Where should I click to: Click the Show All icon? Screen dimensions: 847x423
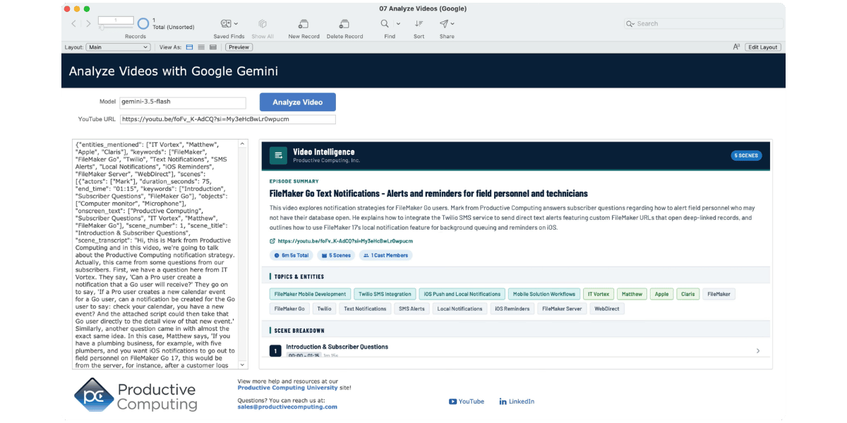[x=263, y=23]
